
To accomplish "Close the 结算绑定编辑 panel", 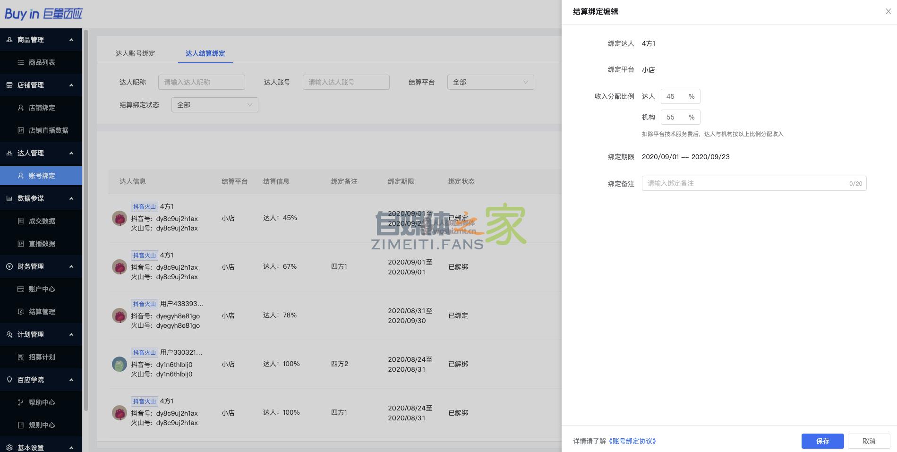I will point(888,12).
